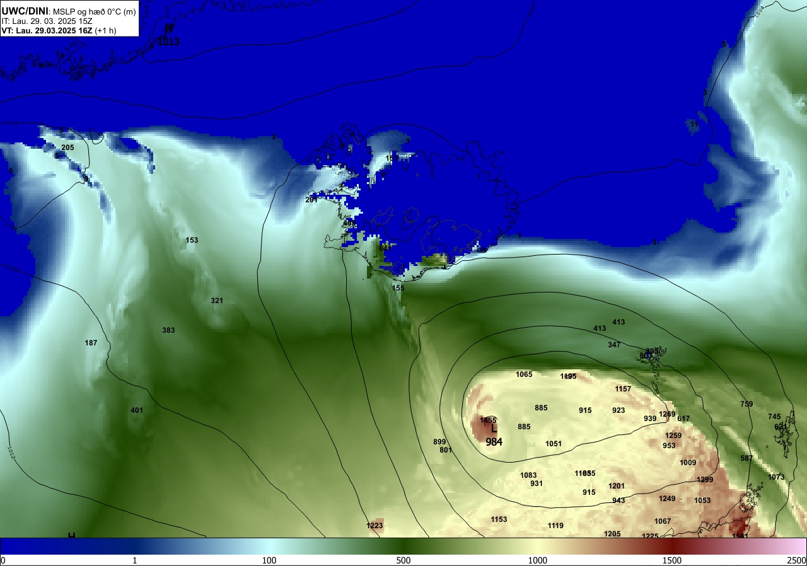Click the 984 pressure value under the L
This screenshot has height=566, width=807.
coord(494,442)
